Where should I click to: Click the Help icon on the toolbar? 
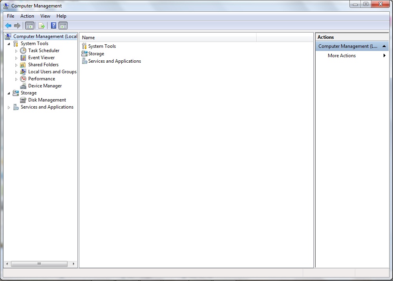click(53, 25)
